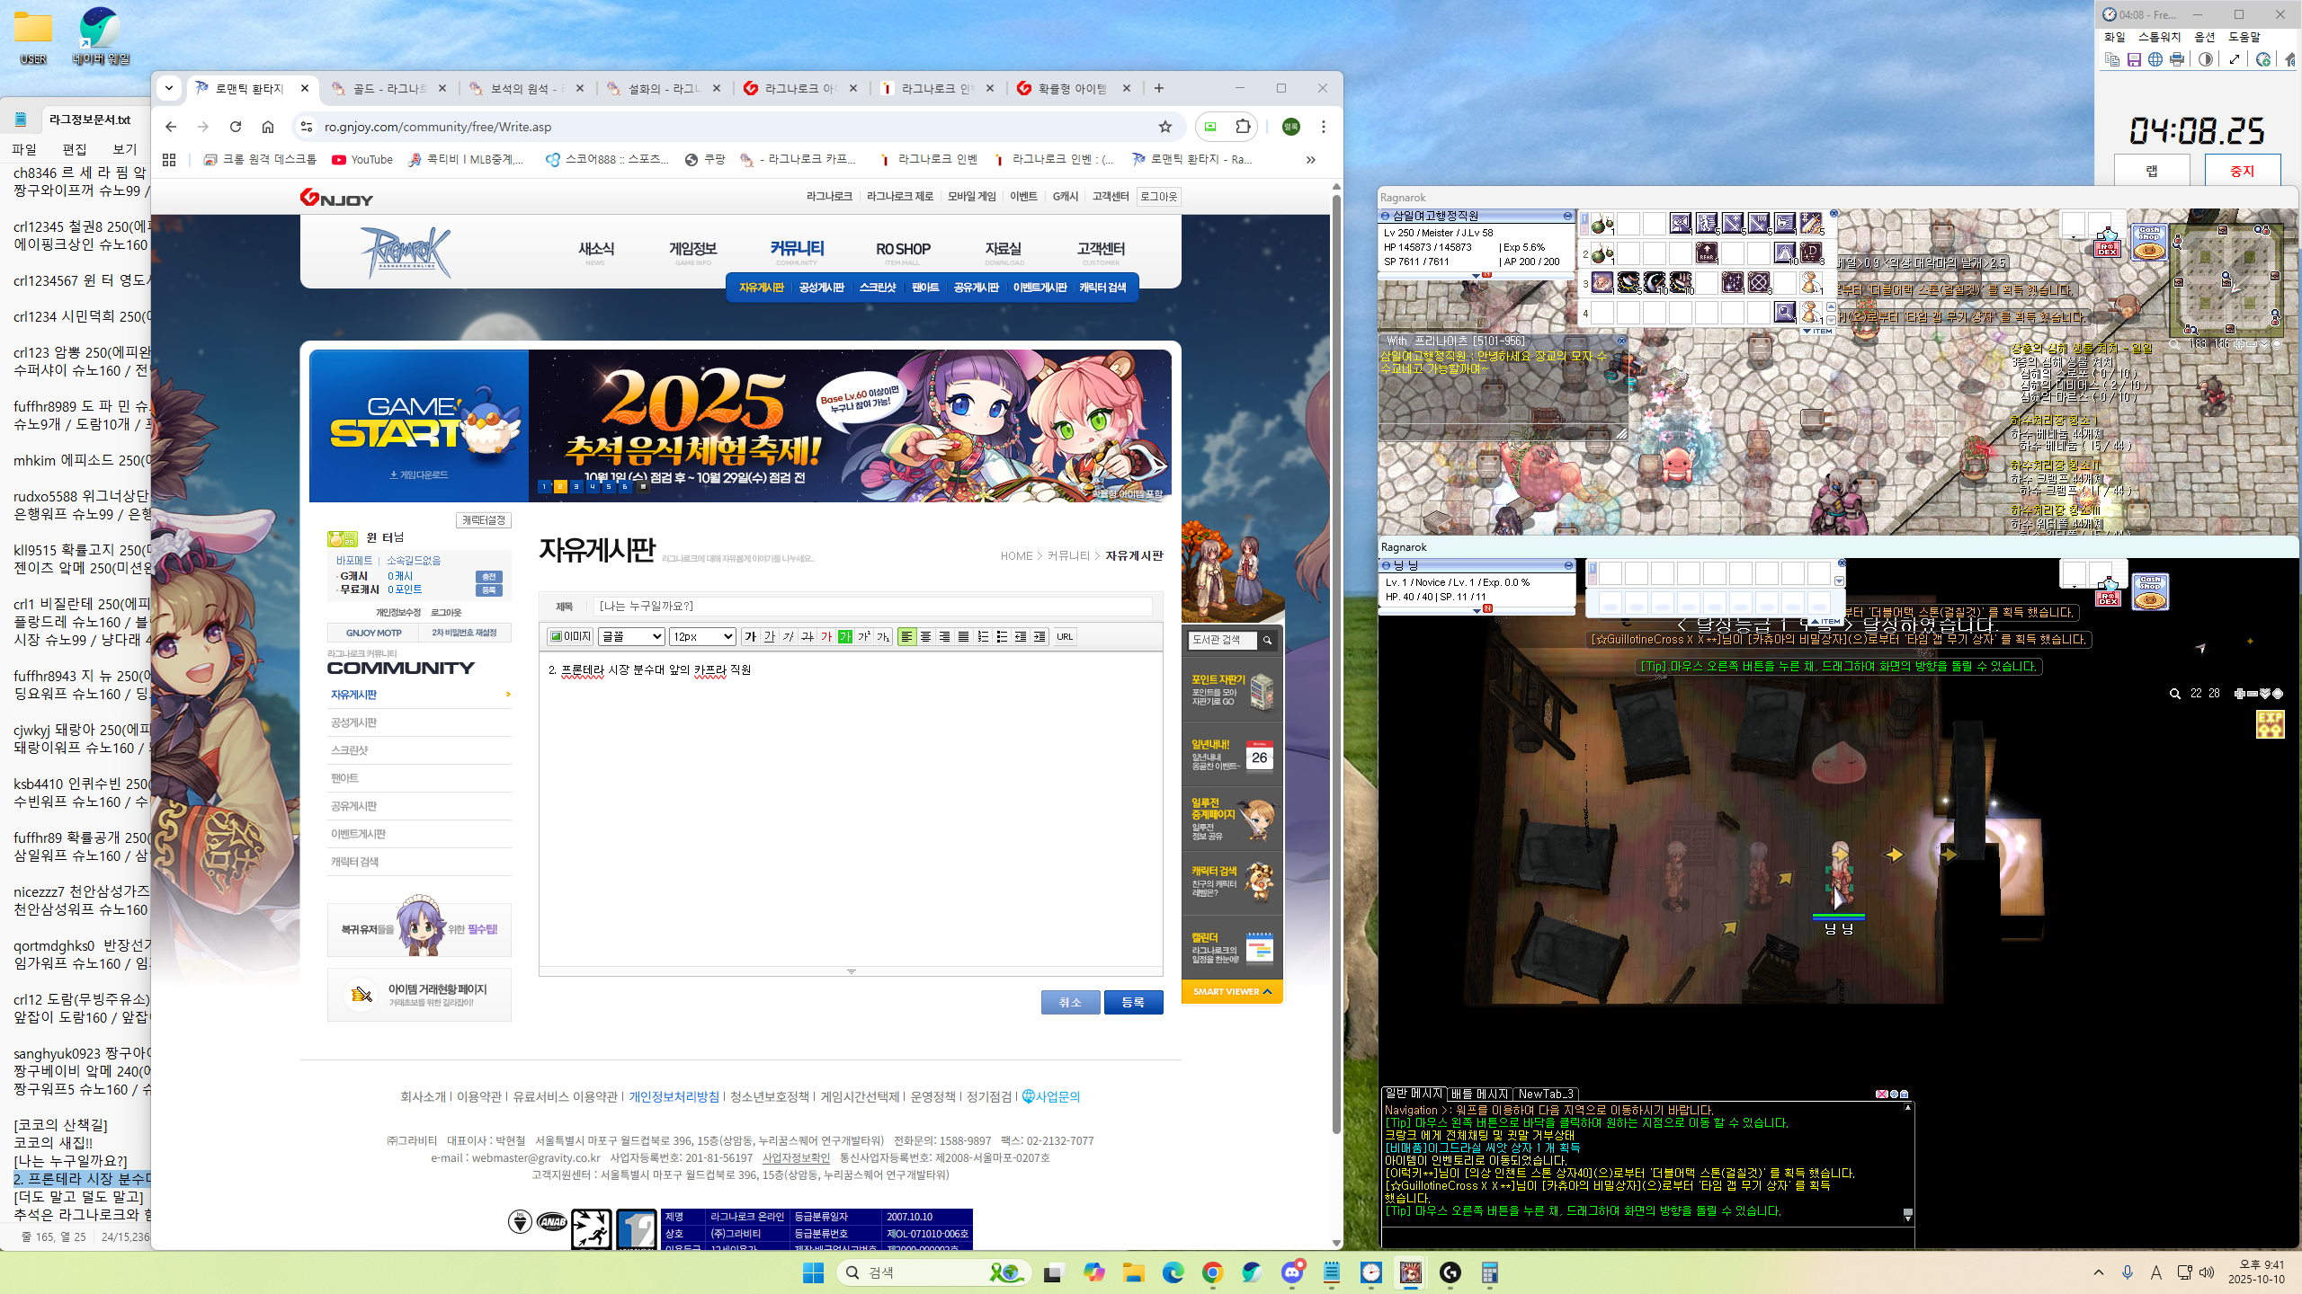The image size is (2302, 1294).
Task: Toggle bold text formatting in editor
Action: pyautogui.click(x=750, y=636)
